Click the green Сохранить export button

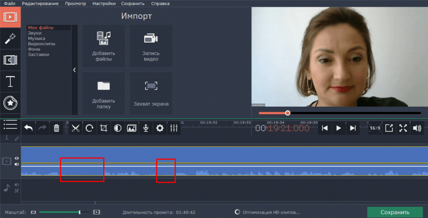pos(395,212)
